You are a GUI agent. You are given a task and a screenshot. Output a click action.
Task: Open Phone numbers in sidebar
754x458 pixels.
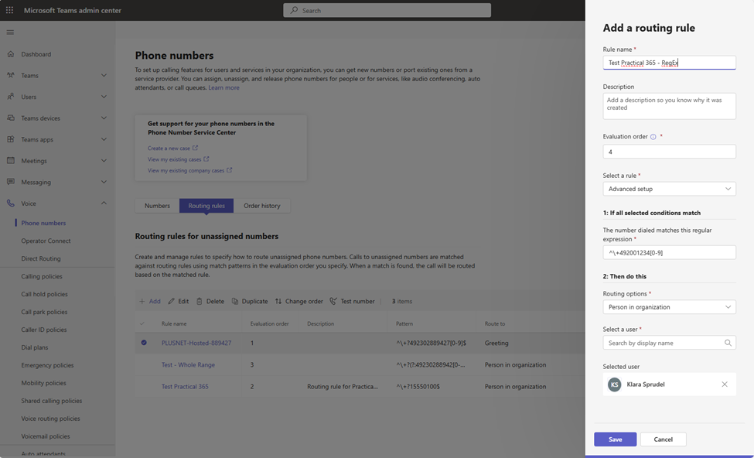point(43,224)
